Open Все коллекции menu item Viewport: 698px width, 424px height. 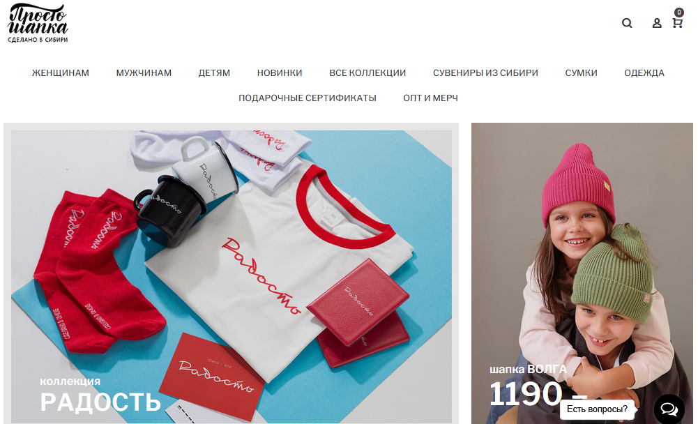[367, 73]
